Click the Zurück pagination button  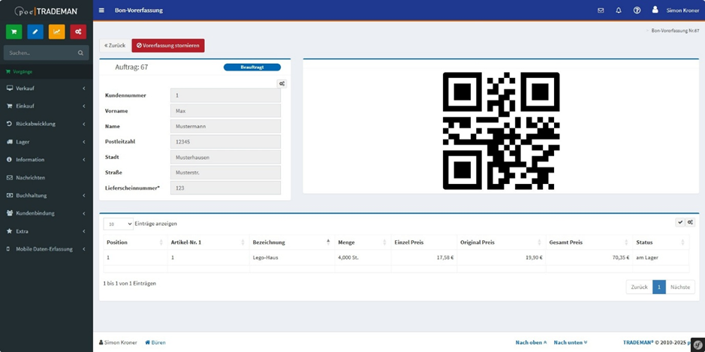[x=639, y=287]
